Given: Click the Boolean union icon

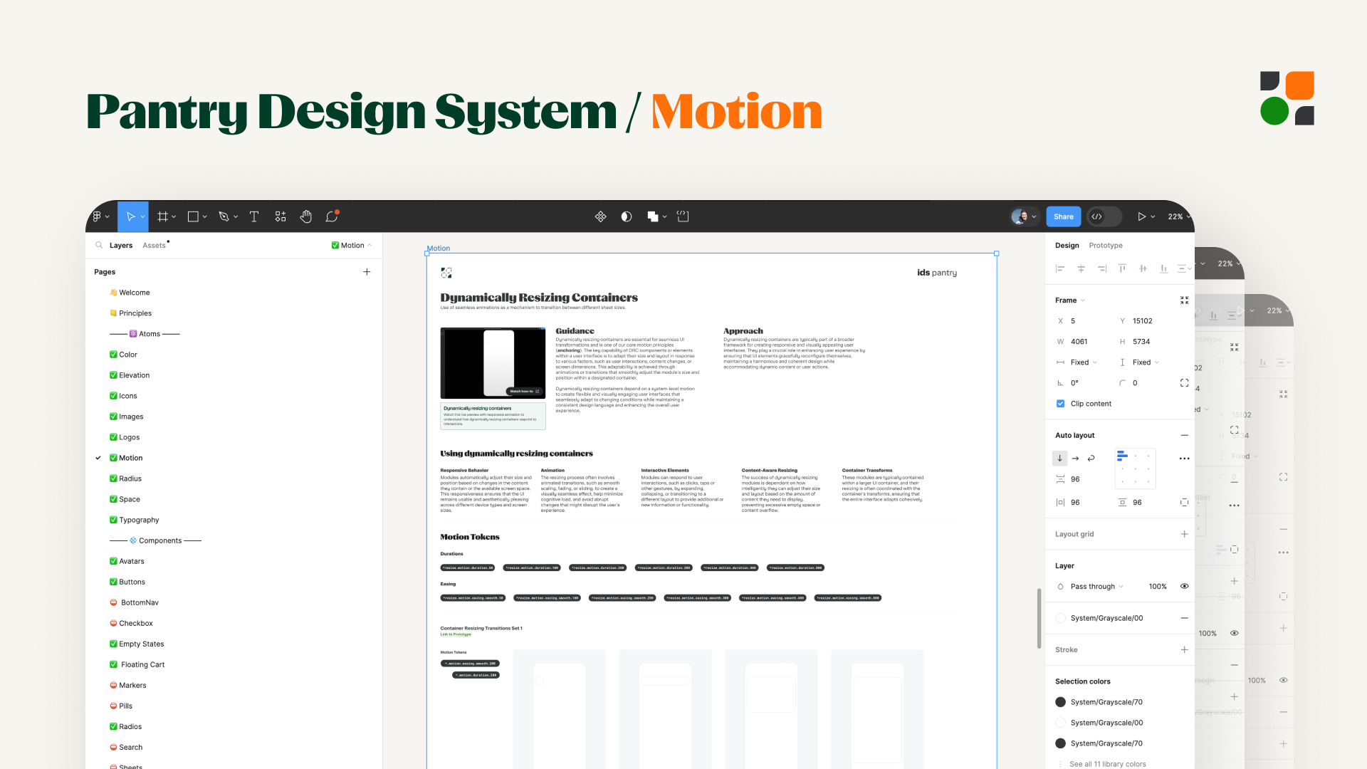Looking at the screenshot, I should point(653,216).
